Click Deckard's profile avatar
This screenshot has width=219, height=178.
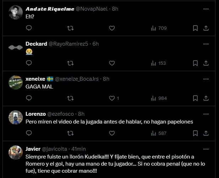(15, 47)
